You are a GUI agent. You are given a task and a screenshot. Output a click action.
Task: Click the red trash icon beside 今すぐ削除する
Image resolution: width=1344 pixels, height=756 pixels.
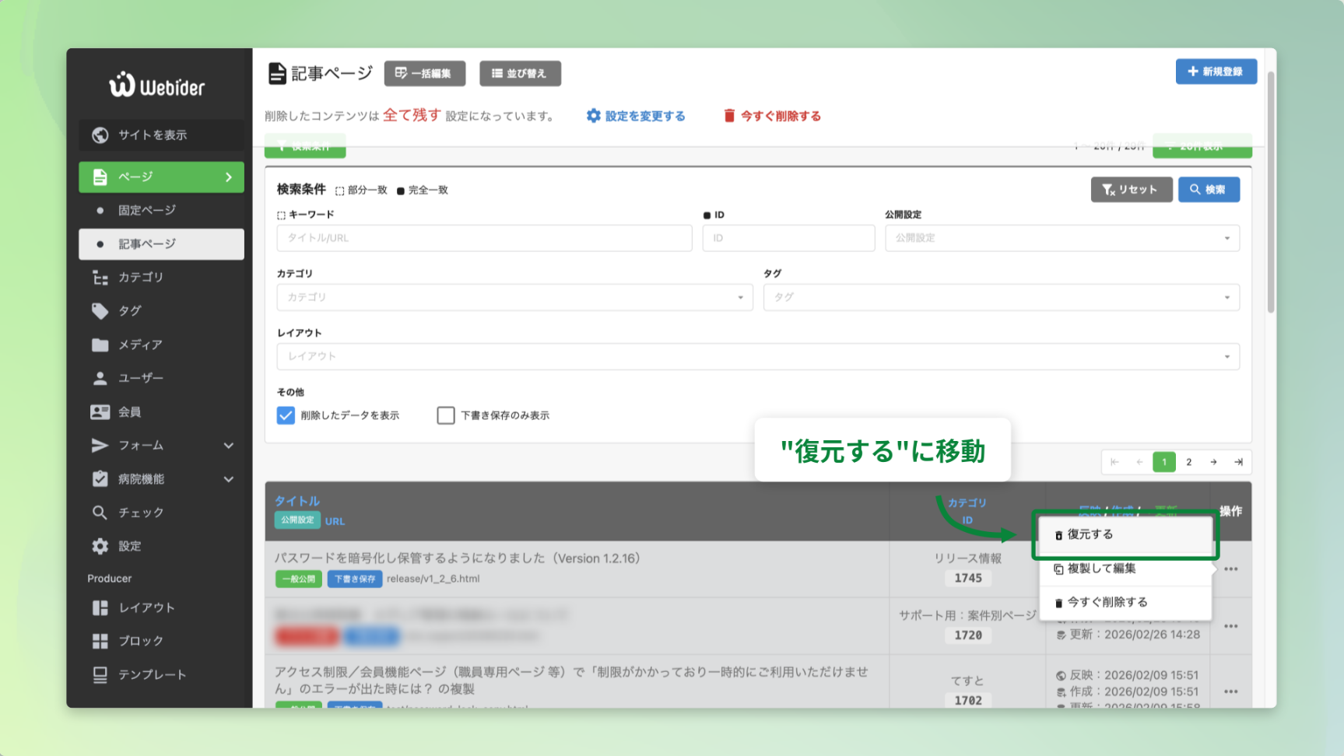(729, 116)
